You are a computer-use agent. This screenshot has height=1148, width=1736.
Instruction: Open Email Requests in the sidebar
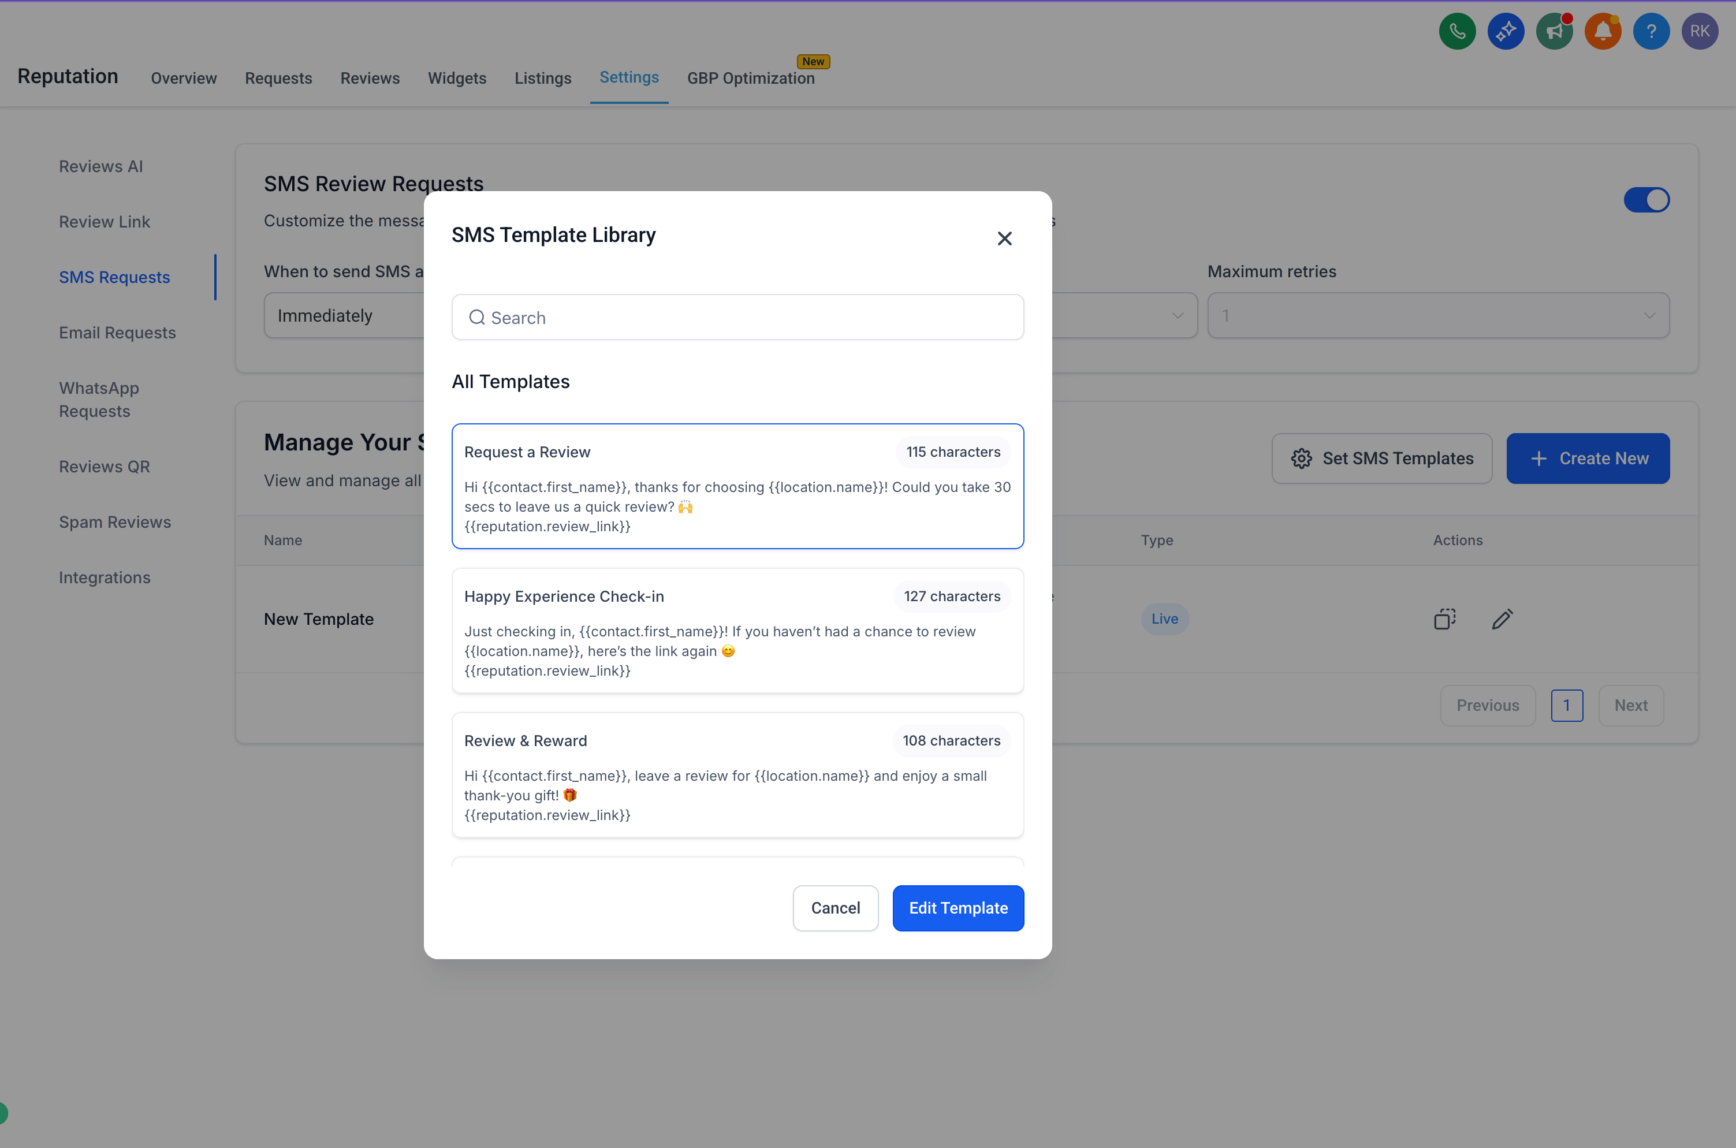point(117,333)
